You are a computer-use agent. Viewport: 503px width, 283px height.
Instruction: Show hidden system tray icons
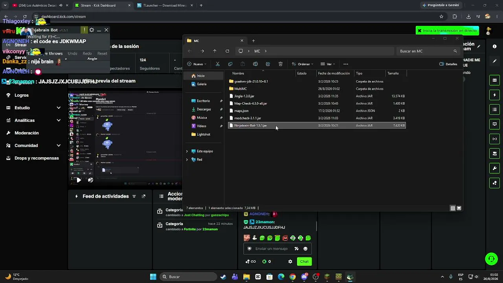click(442, 277)
